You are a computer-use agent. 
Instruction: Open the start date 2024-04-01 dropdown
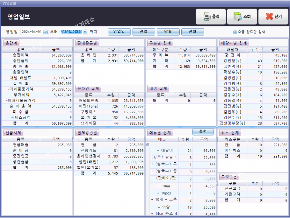click(46, 32)
